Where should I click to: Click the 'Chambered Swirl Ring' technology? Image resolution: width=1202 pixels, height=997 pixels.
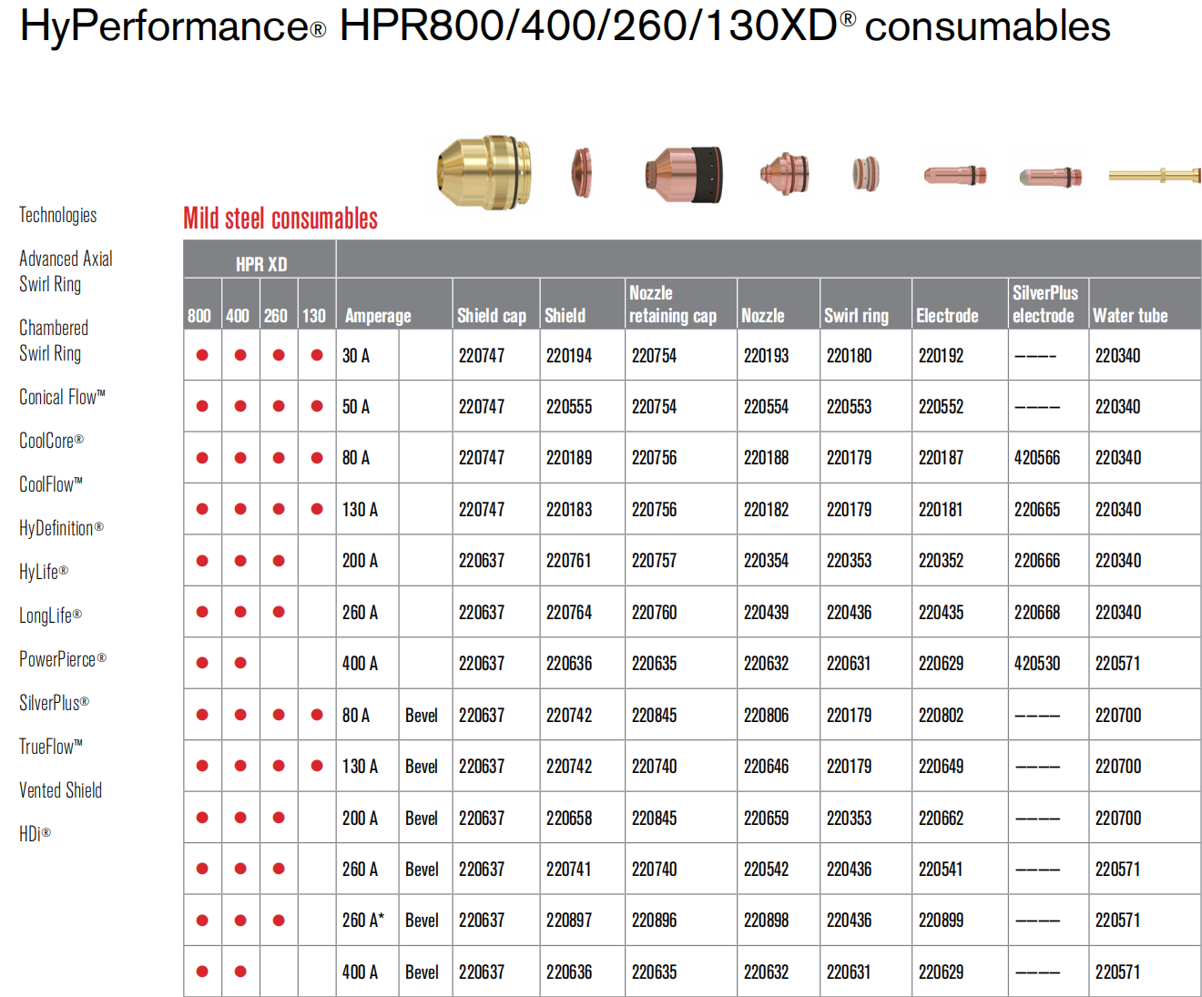(54, 341)
